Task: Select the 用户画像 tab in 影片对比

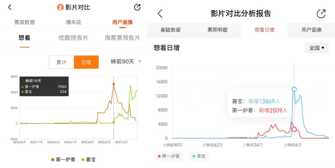Action: click(123, 22)
